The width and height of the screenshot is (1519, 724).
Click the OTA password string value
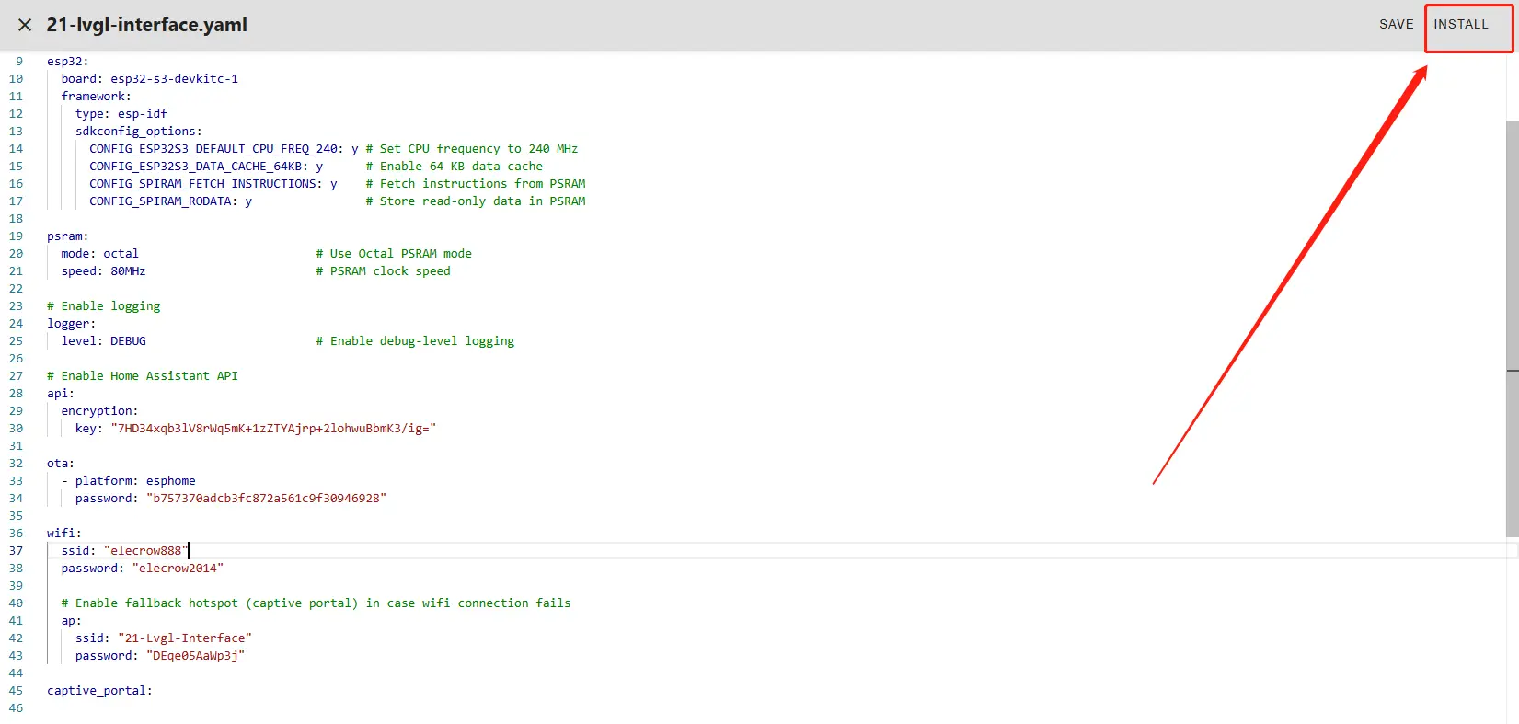pos(266,499)
